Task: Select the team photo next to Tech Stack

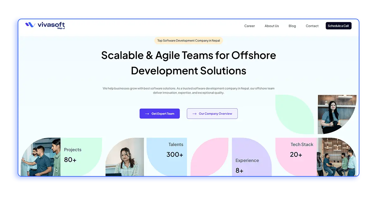Action: [x=336, y=157]
